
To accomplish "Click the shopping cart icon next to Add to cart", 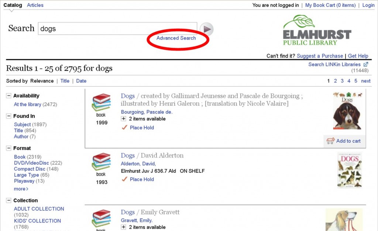I will pos(330,141).
